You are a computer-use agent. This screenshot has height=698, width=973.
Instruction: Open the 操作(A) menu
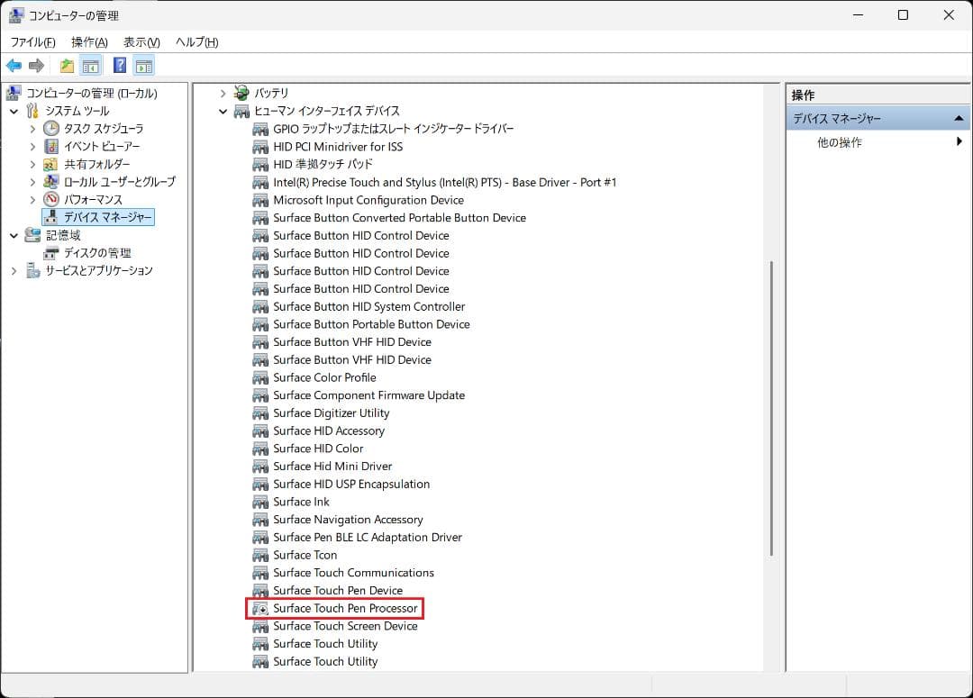[89, 42]
